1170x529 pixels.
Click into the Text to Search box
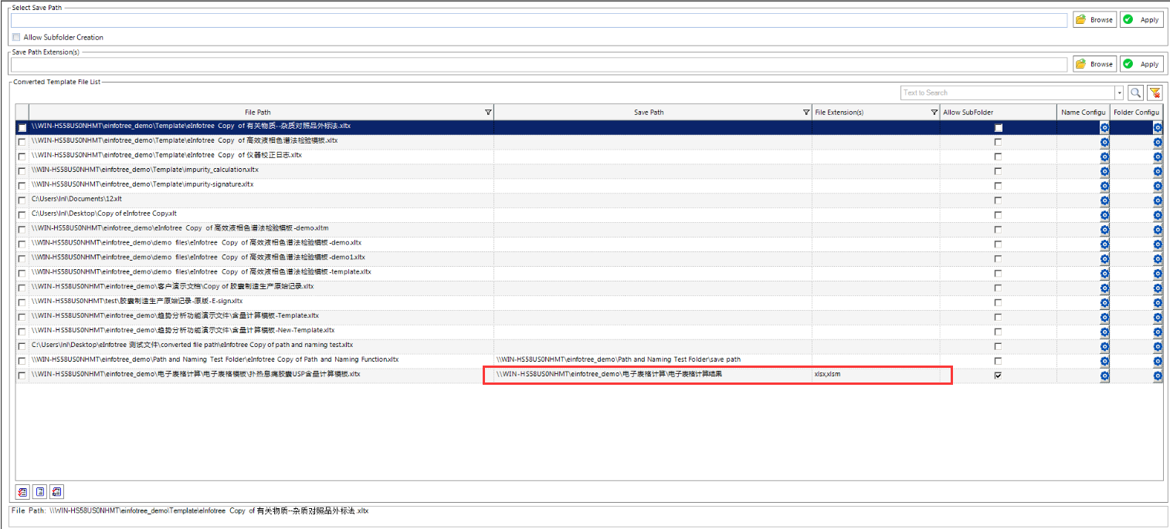[x=1006, y=93]
